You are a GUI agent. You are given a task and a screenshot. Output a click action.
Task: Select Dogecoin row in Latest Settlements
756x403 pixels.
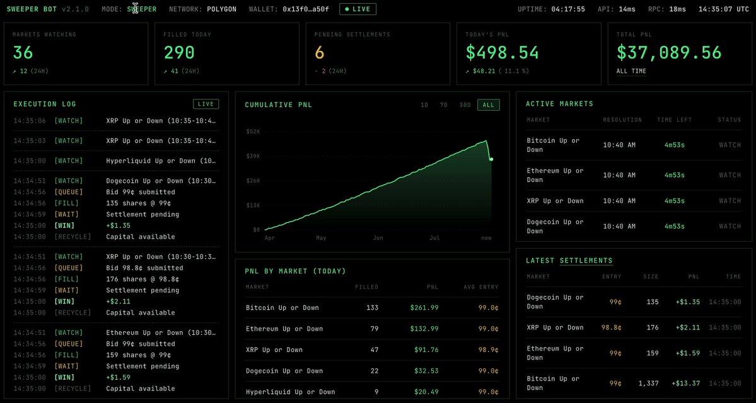pos(634,302)
